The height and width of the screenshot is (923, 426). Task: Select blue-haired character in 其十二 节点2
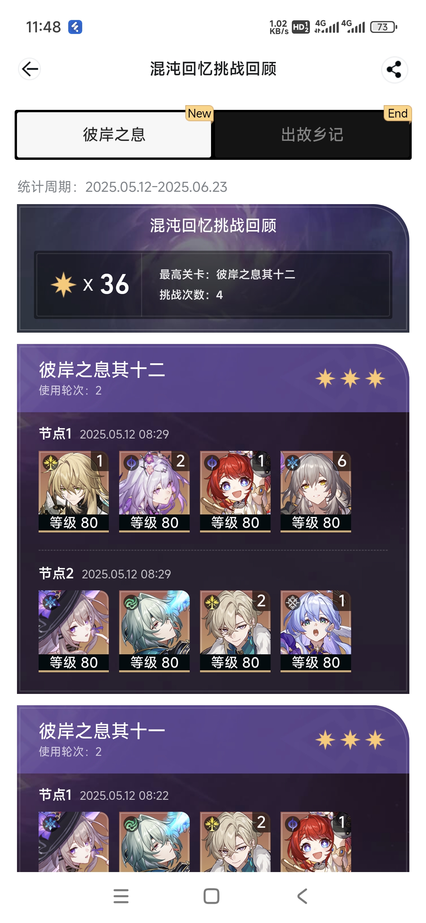tap(316, 631)
